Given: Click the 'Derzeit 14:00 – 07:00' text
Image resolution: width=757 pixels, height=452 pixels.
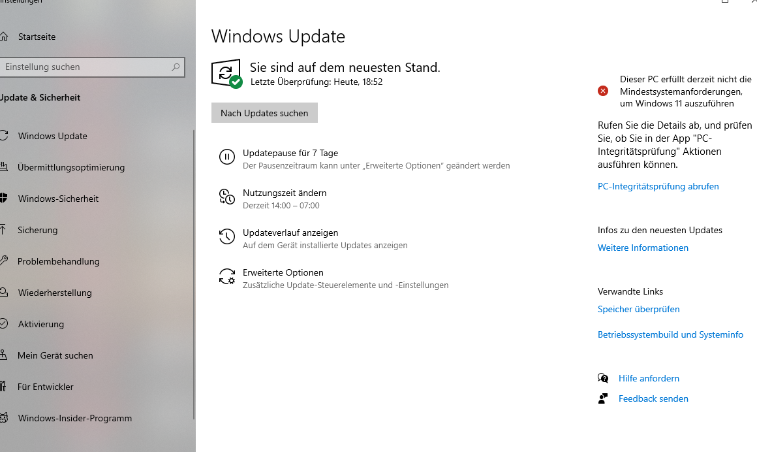Looking at the screenshot, I should 281,206.
